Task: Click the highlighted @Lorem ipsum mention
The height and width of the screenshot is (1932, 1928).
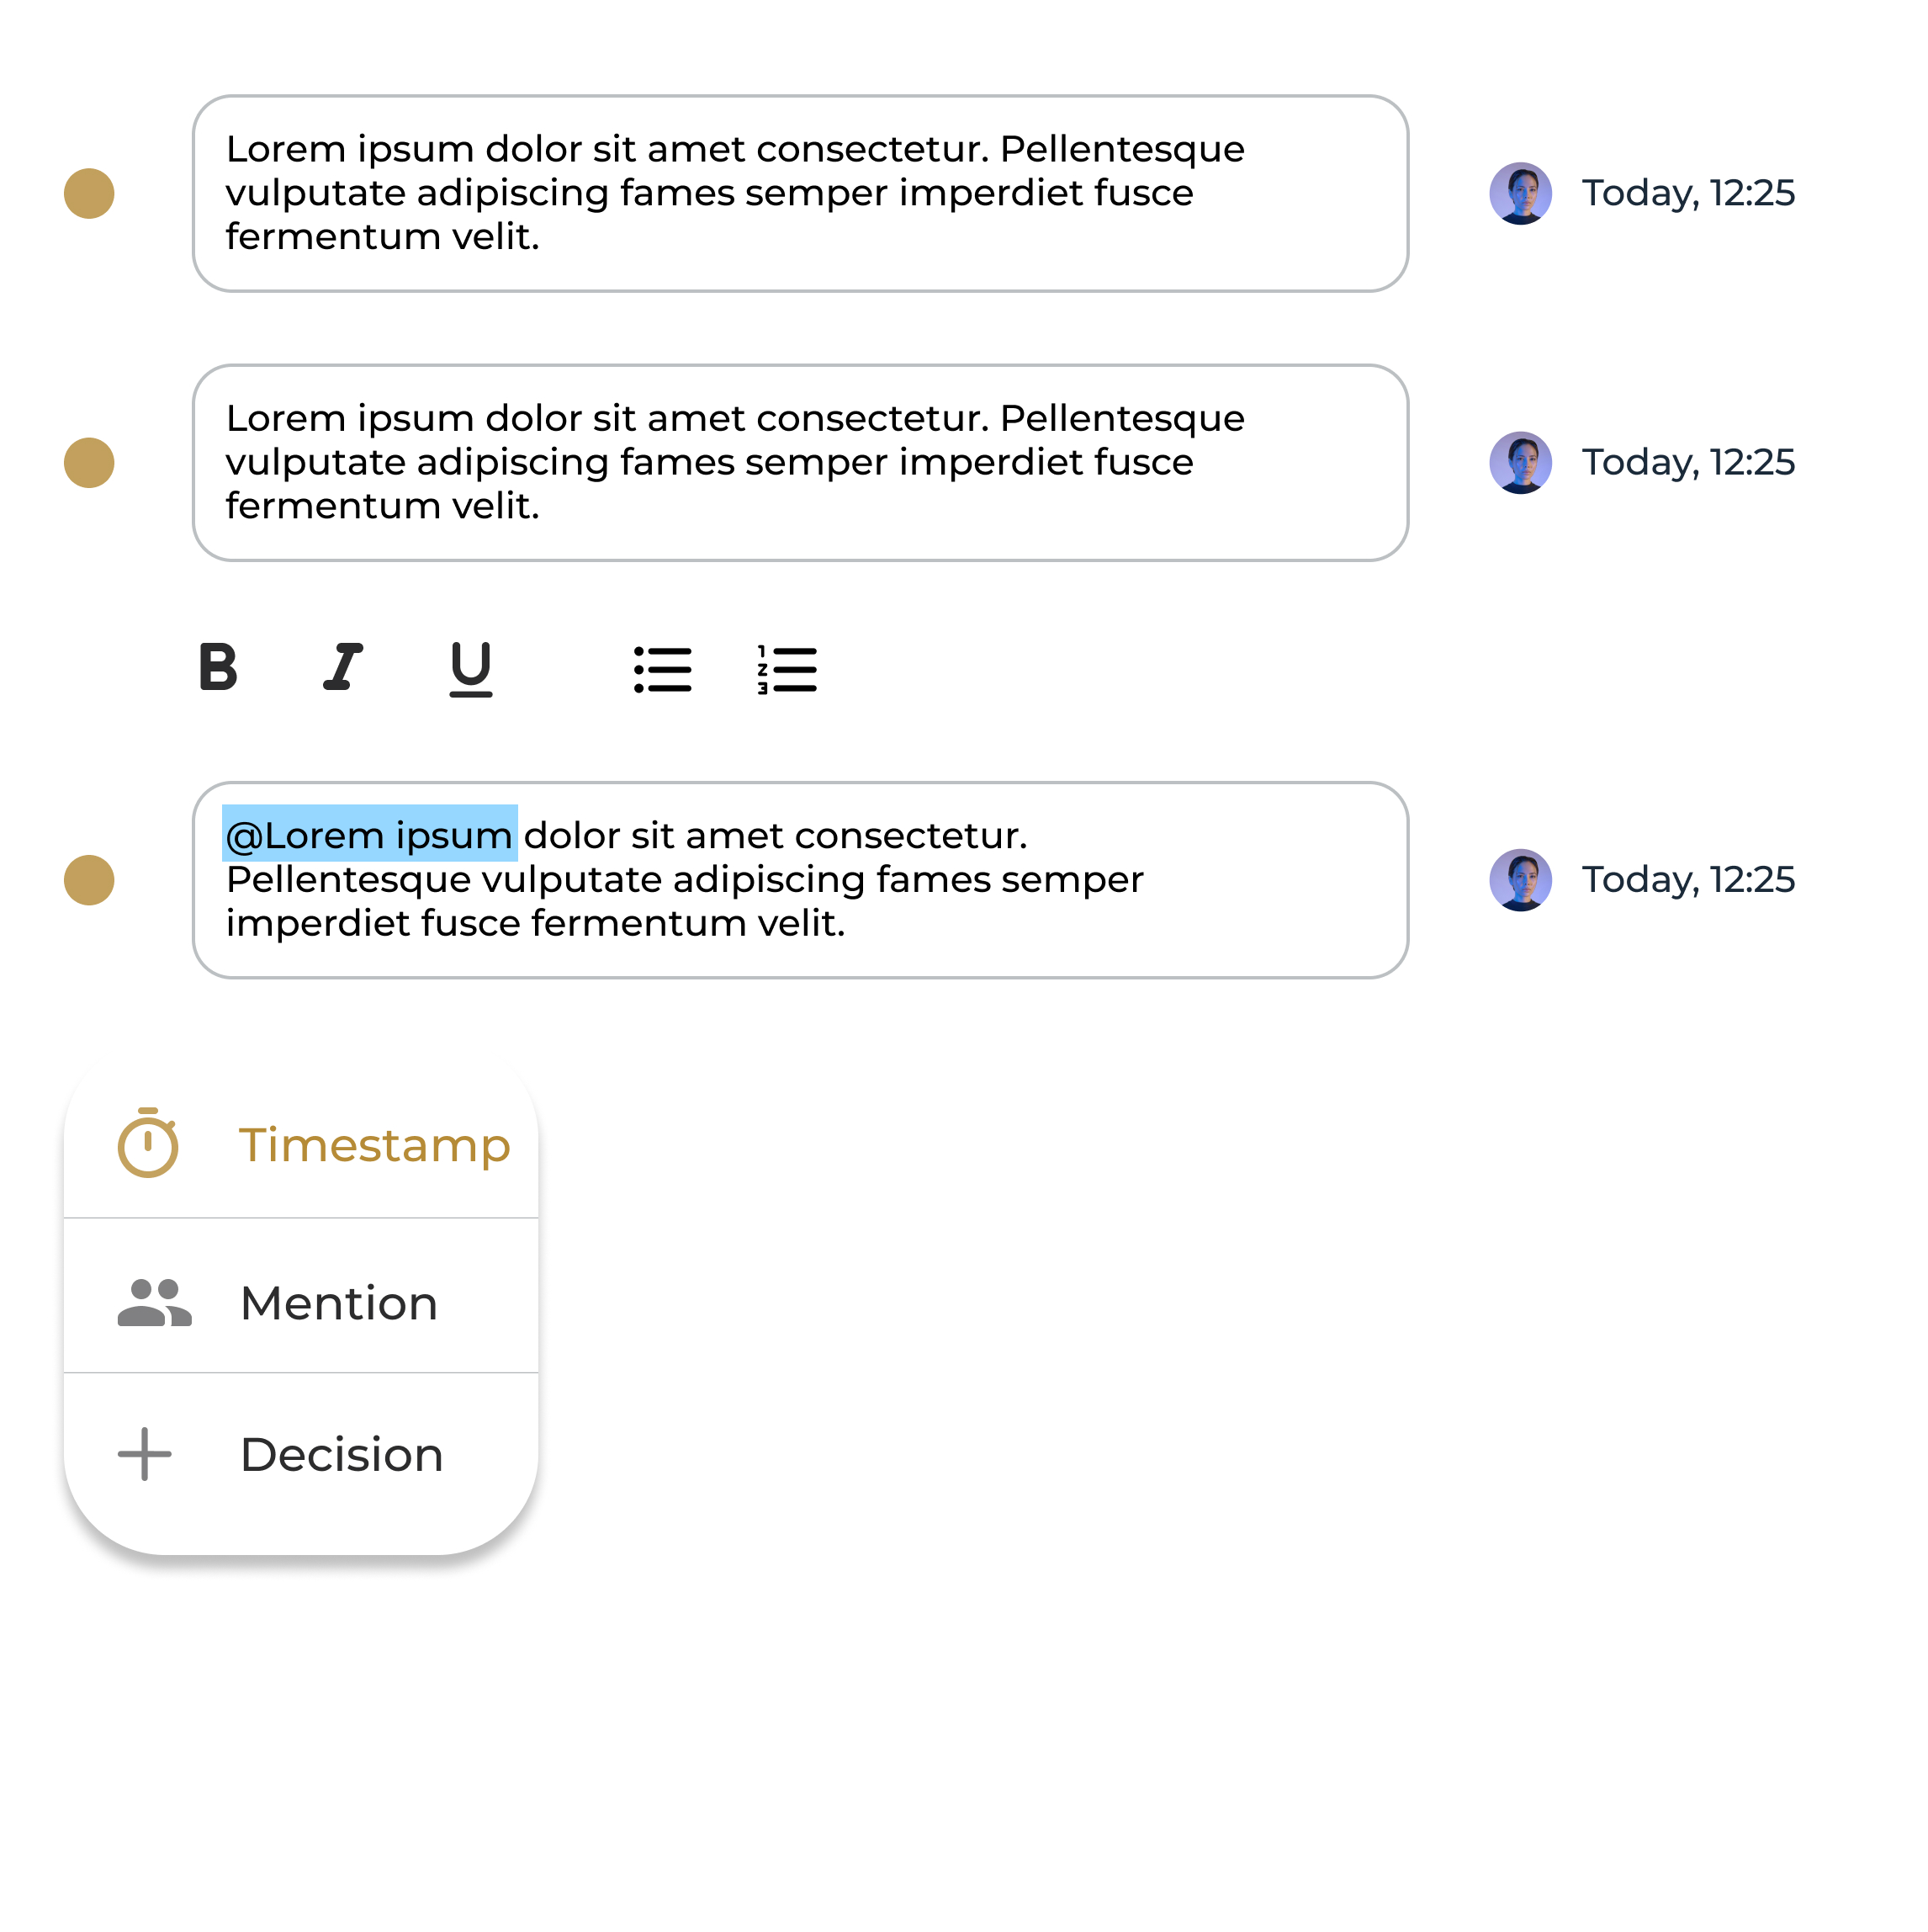Action: tap(370, 835)
